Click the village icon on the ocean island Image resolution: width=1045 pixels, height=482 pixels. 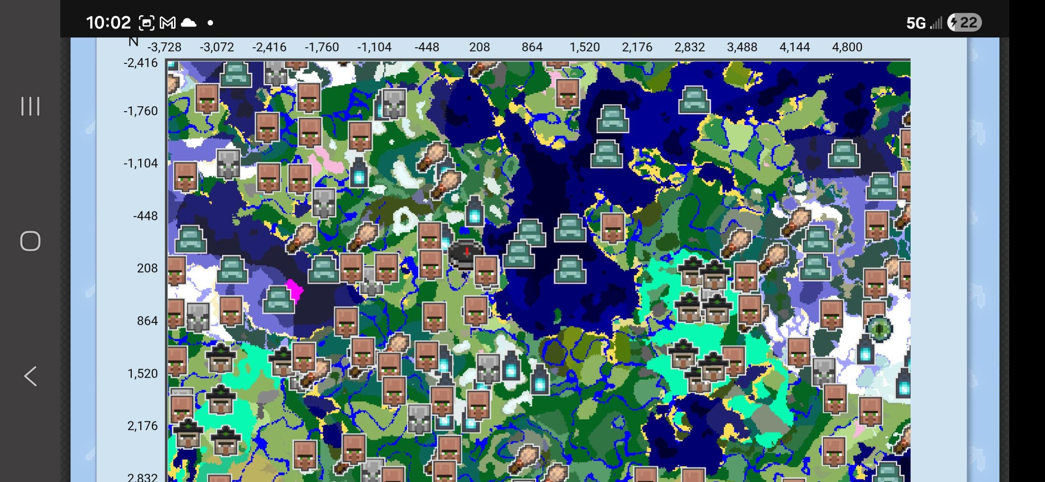coord(613,228)
